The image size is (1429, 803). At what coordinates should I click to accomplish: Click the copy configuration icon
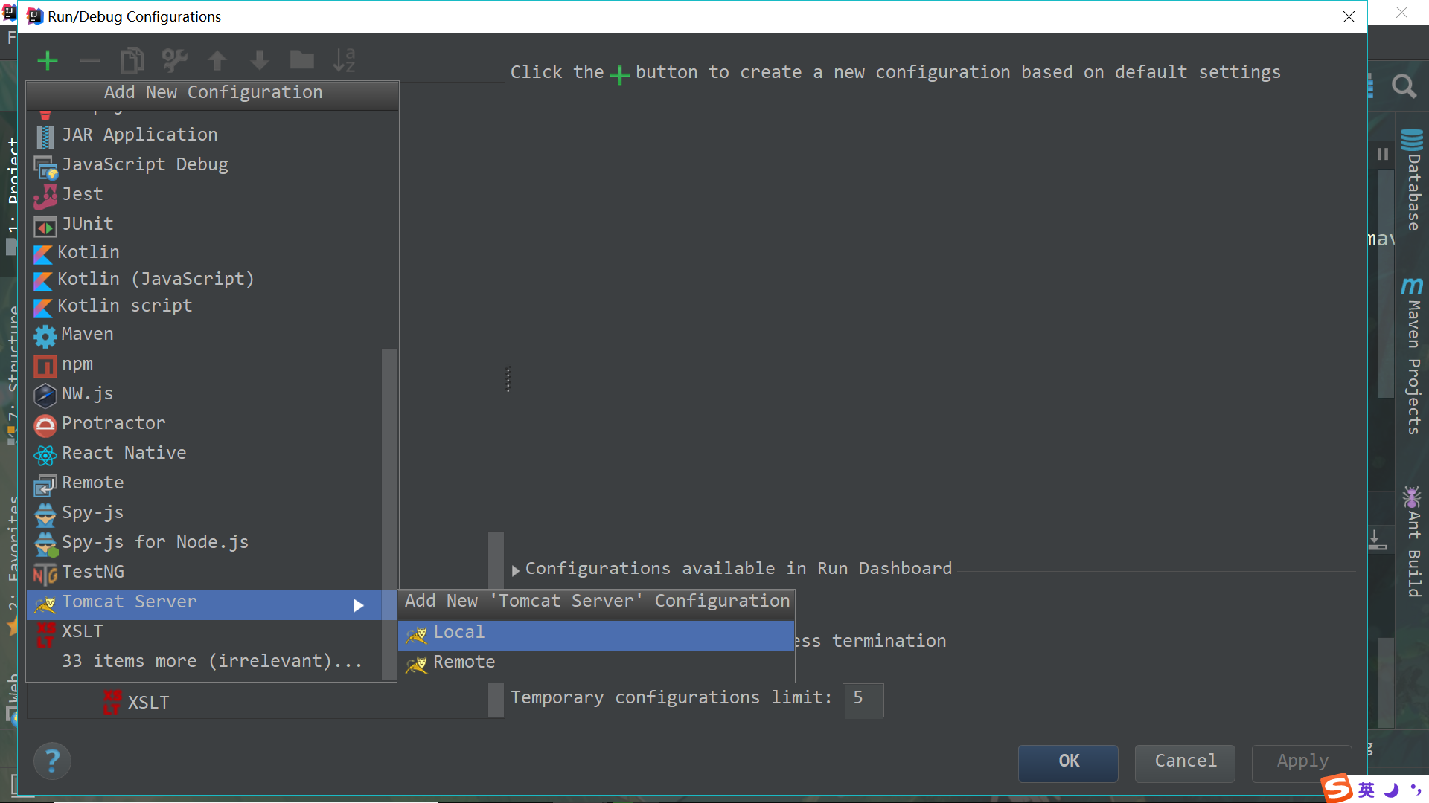(132, 60)
